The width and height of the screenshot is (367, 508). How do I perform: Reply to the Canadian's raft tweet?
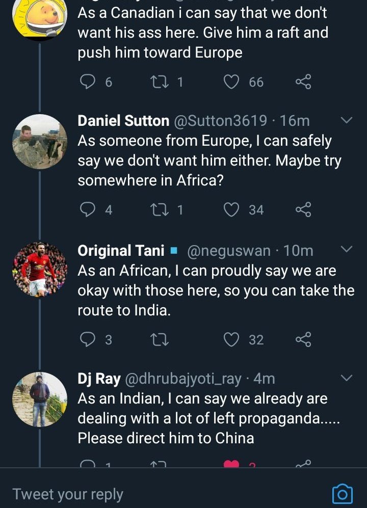pyautogui.click(x=88, y=82)
